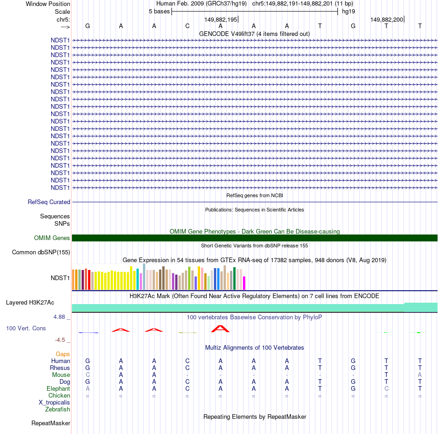Click the Layered H3K27Ac track label

[x=30, y=303]
